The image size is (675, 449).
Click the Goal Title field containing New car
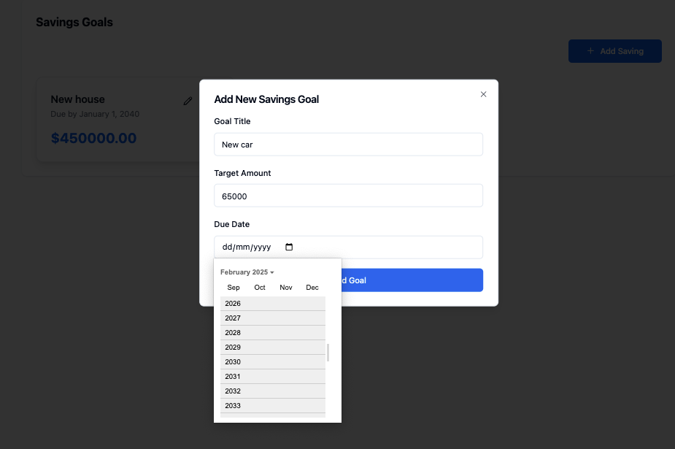pos(348,144)
